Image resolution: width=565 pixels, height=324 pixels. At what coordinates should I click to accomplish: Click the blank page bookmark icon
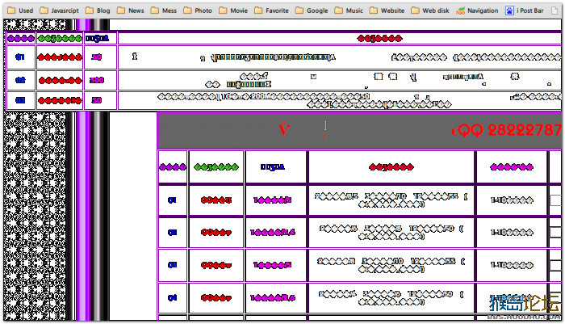(x=555, y=11)
